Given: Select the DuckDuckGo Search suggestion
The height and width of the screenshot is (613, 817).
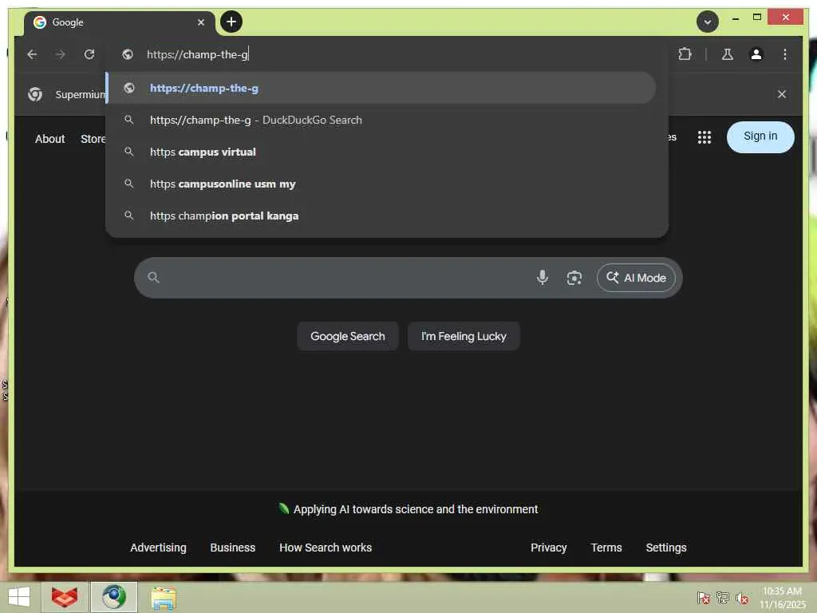Looking at the screenshot, I should tap(381, 120).
